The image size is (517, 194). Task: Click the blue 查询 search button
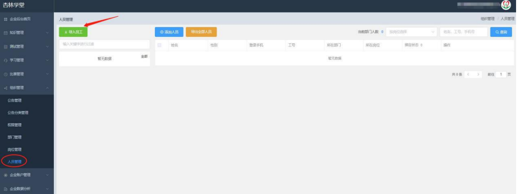click(x=501, y=32)
